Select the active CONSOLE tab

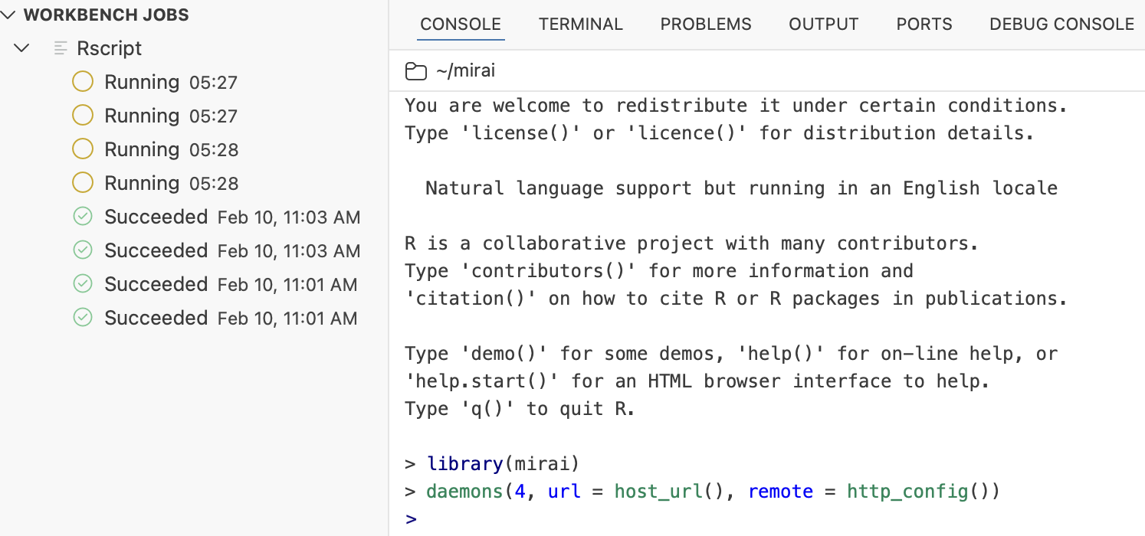tap(460, 24)
